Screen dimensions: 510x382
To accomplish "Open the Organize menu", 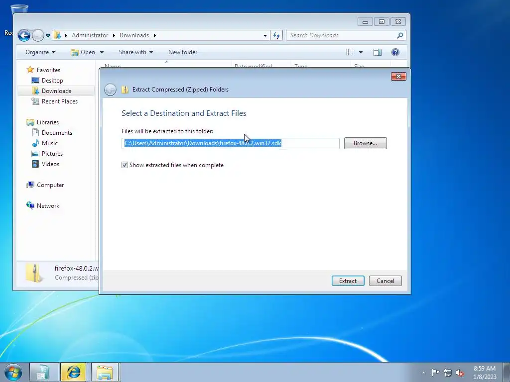I will pyautogui.click(x=40, y=52).
